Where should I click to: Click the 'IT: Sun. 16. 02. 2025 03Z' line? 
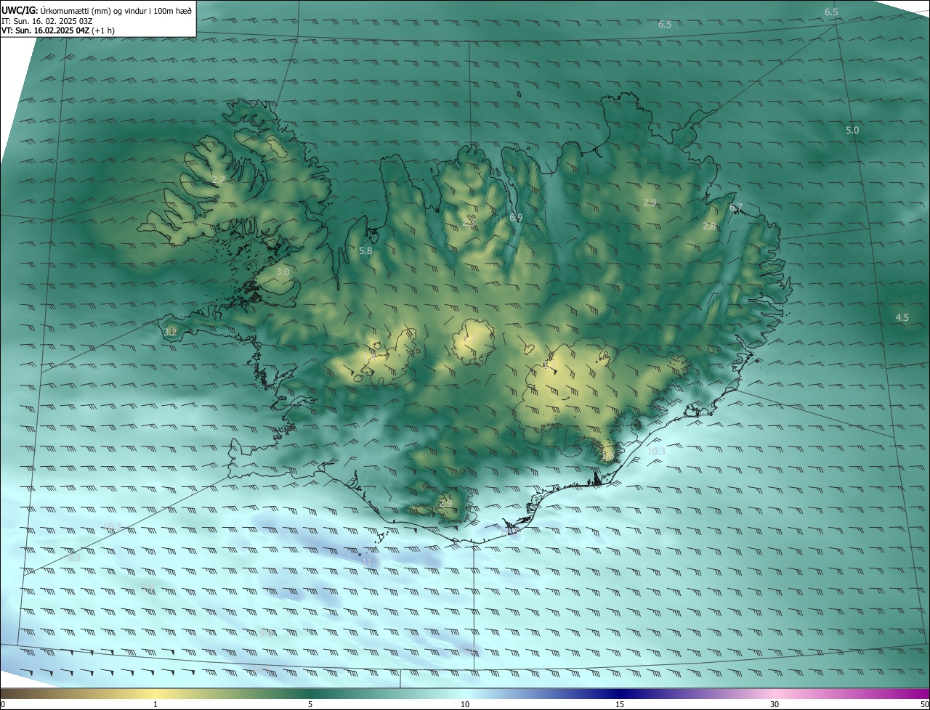coord(46,21)
